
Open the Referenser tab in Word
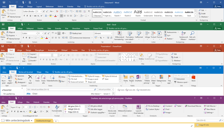pyautogui.click(x=49, y=6)
